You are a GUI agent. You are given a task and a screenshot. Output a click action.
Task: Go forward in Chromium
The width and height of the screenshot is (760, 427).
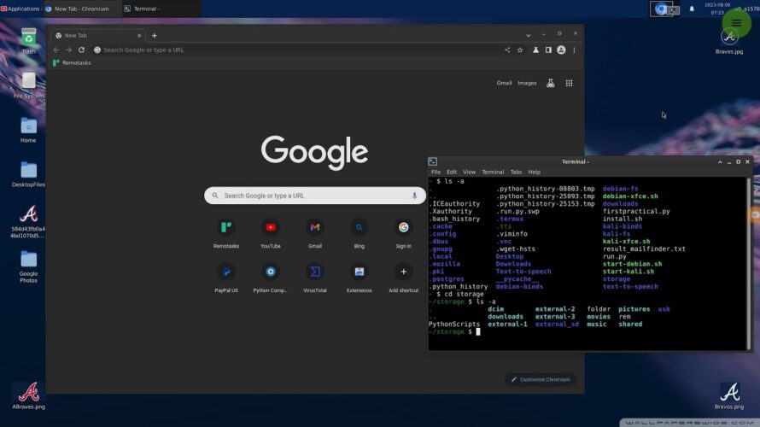(69, 50)
